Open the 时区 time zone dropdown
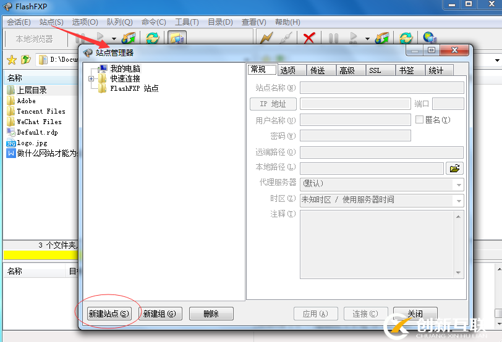Image resolution: width=502 pixels, height=342 pixels. coord(458,200)
